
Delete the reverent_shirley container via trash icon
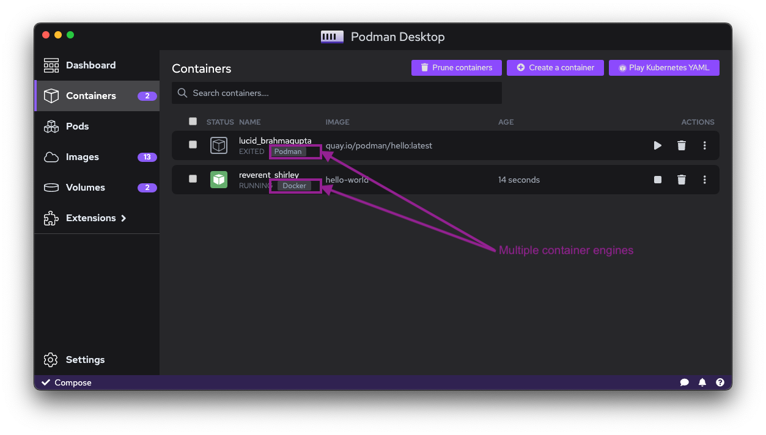coord(682,180)
